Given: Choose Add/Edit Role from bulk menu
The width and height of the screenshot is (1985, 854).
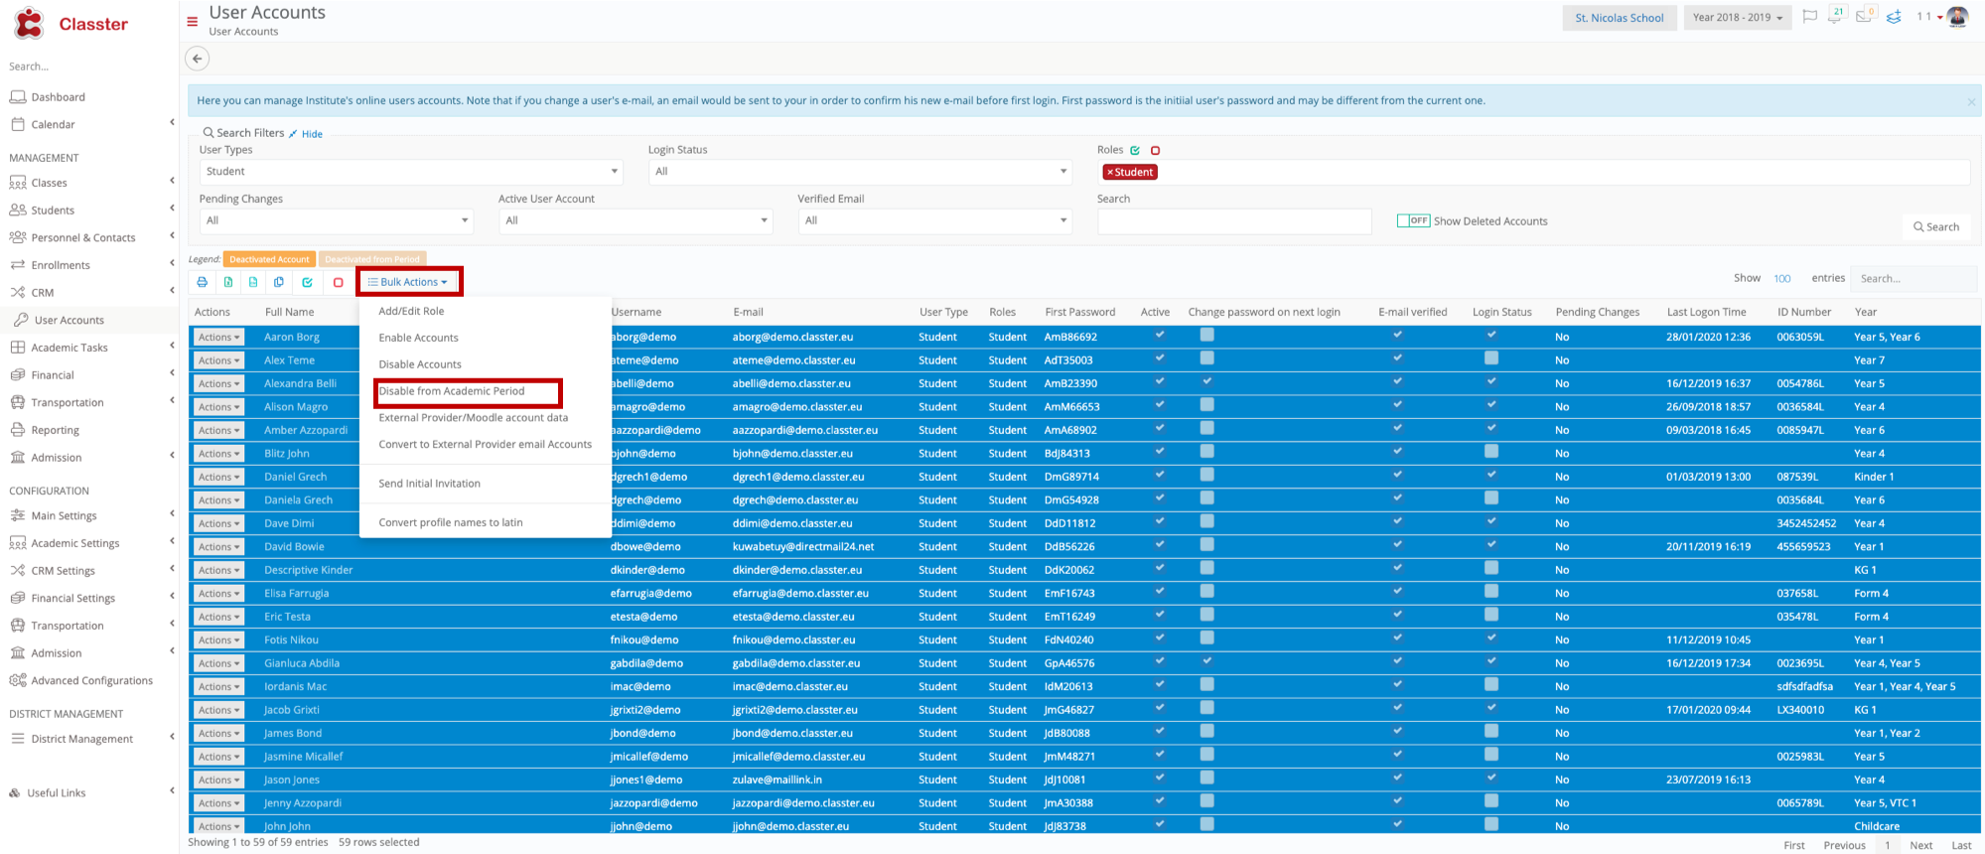Looking at the screenshot, I should click(411, 312).
